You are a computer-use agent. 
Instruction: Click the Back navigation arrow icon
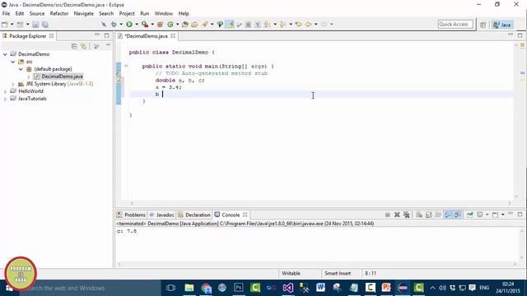tap(308, 24)
